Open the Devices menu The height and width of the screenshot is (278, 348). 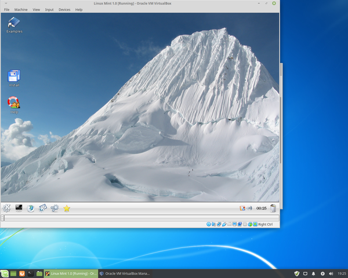pyautogui.click(x=64, y=9)
